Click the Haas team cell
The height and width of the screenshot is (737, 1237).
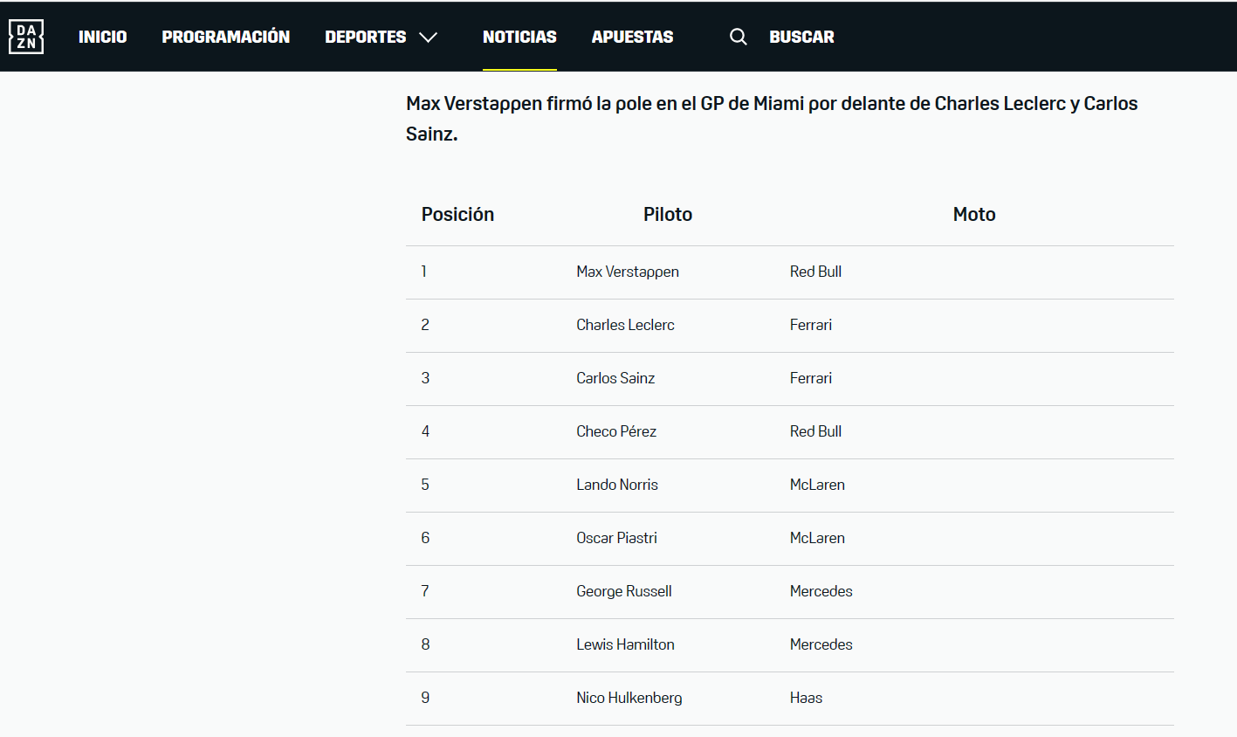806,698
